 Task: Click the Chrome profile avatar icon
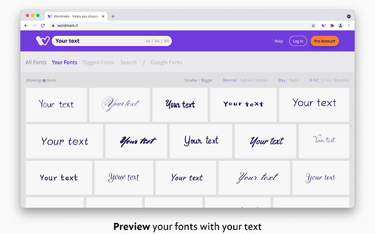click(340, 26)
